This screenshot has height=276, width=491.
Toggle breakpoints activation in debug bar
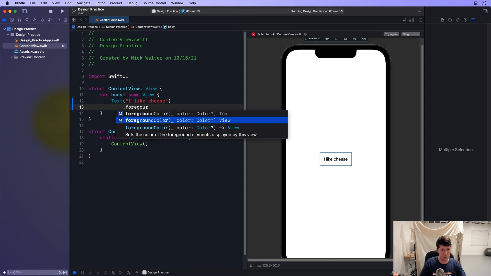[x=74, y=272]
